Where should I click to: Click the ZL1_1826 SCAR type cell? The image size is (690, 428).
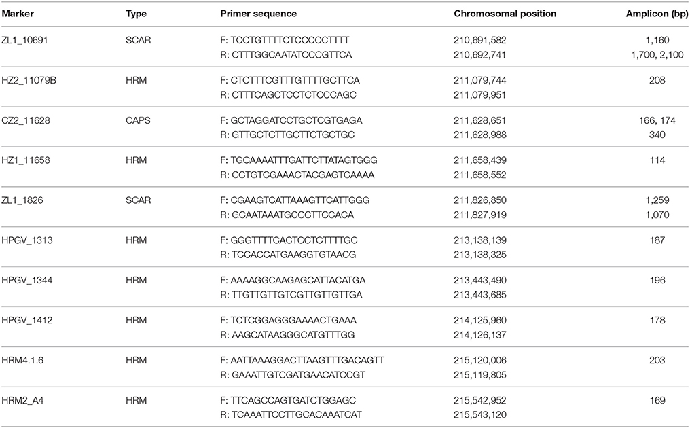[138, 200]
